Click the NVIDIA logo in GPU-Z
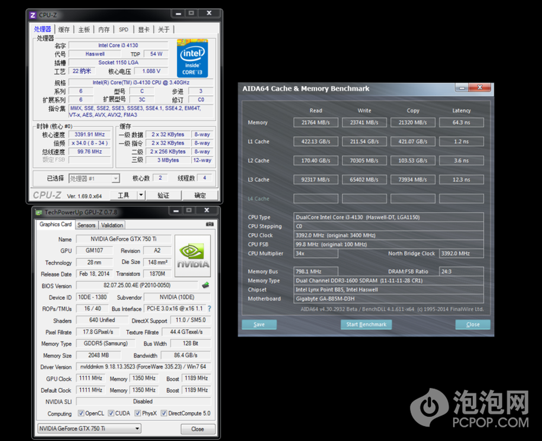Viewport: 542px width, 441px height. click(192, 256)
